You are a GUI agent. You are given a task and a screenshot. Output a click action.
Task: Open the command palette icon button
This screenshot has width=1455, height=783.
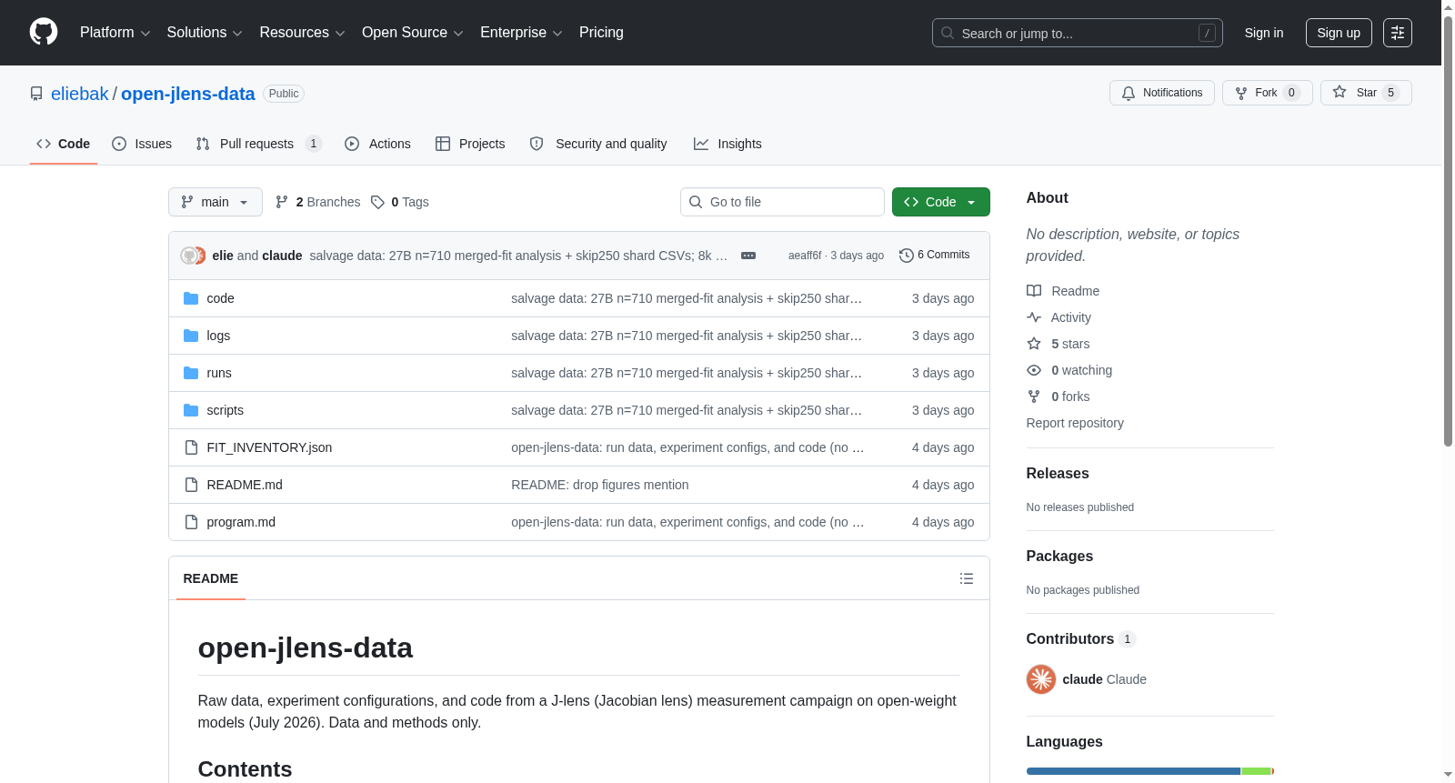[x=1398, y=33]
